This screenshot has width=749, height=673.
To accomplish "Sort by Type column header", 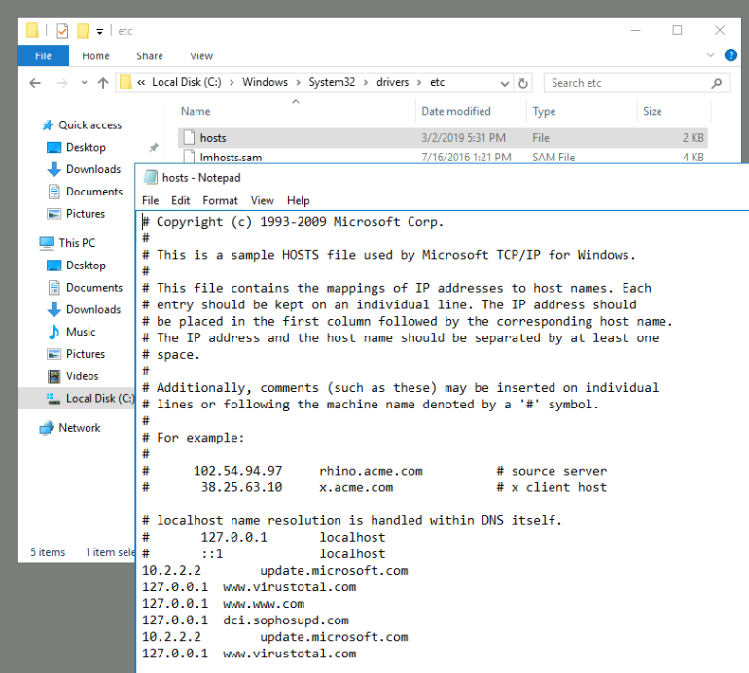I will [544, 111].
